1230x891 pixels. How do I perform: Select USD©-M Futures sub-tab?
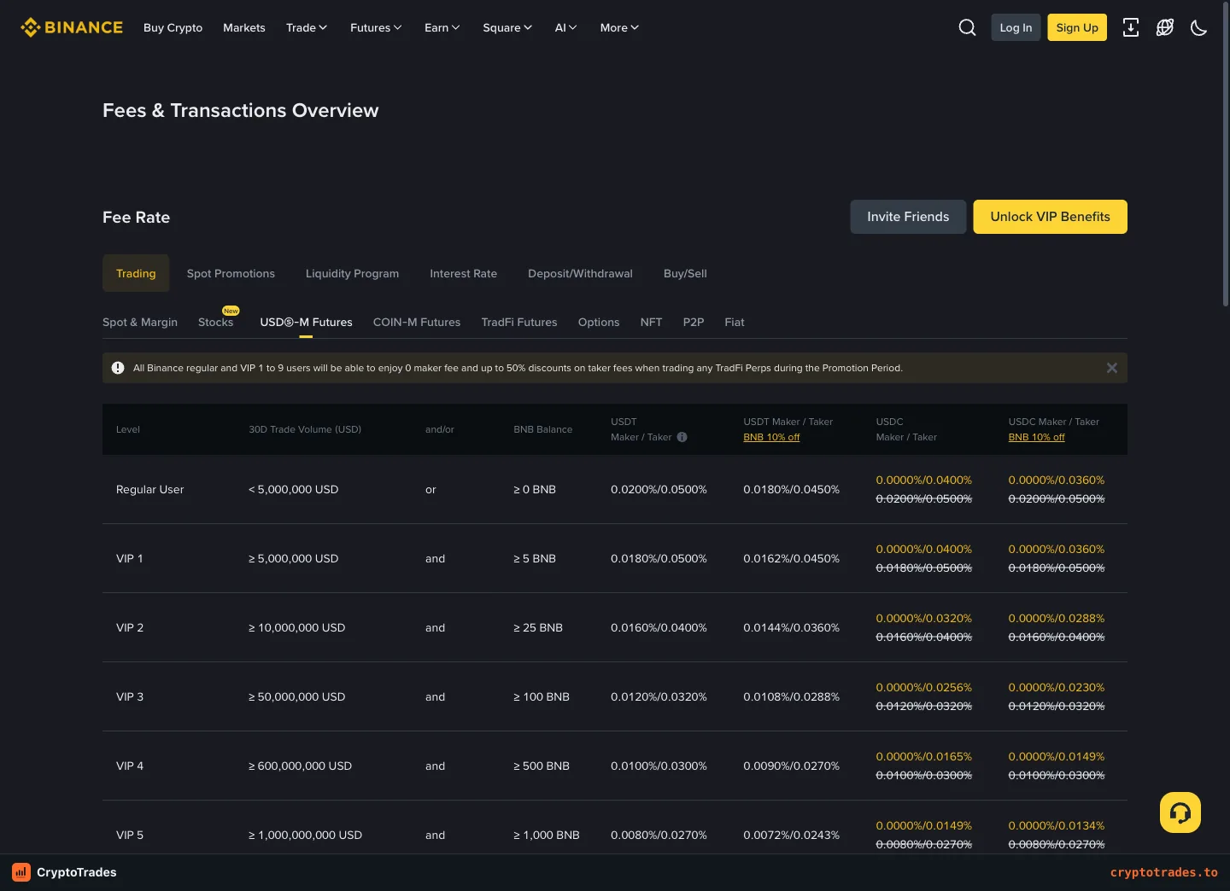click(x=306, y=322)
